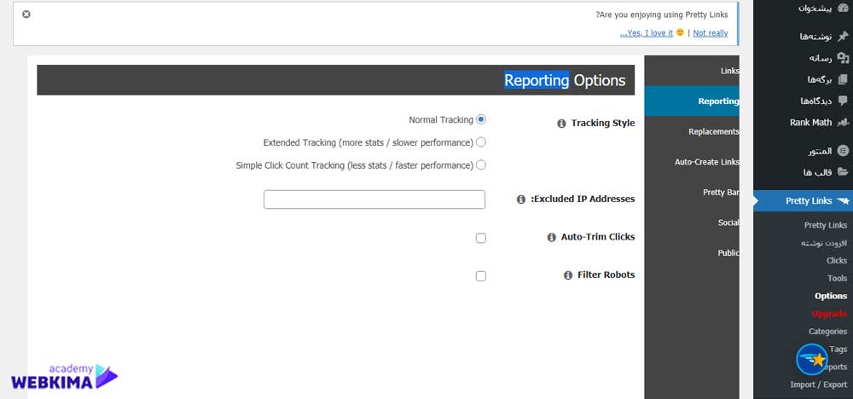The image size is (853, 399).
Task: Open the Pretty Links submenu entry
Action: click(x=825, y=226)
